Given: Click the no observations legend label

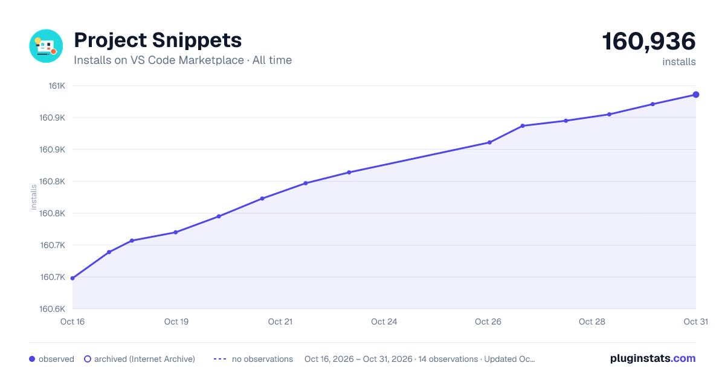Looking at the screenshot, I should pyautogui.click(x=262, y=359).
